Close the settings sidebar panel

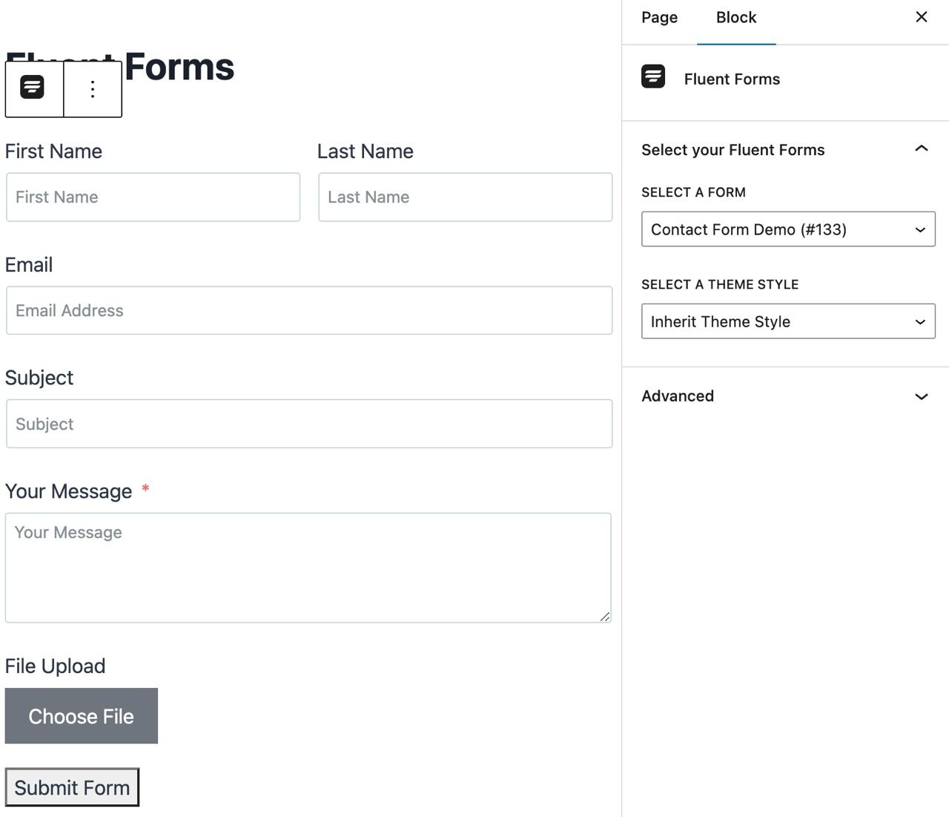pos(922,17)
